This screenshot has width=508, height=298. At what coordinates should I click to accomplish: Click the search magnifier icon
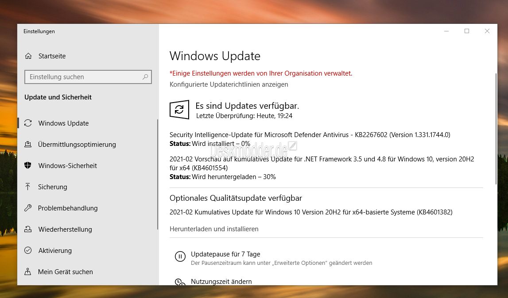(145, 76)
